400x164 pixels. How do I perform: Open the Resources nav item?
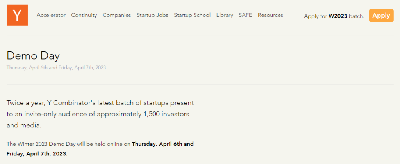270,15
